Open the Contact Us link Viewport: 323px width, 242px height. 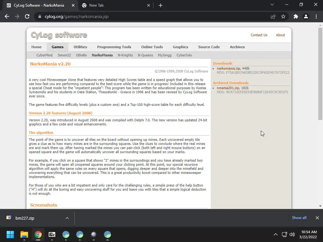[x=259, y=35]
